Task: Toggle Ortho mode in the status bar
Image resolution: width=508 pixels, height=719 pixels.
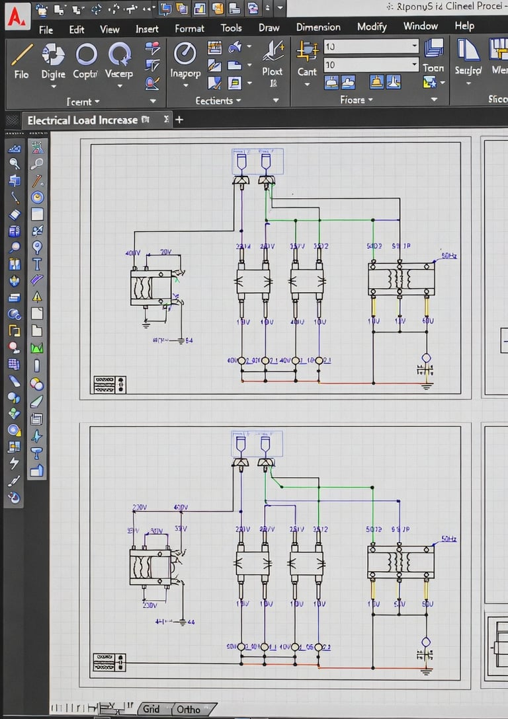Action: pyautogui.click(x=189, y=709)
